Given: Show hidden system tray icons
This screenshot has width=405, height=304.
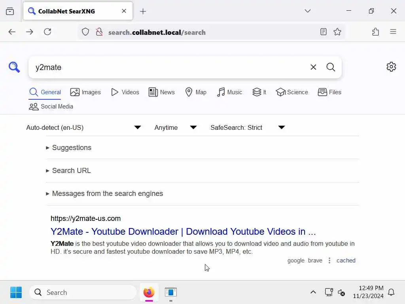Looking at the screenshot, I should coord(313,293).
